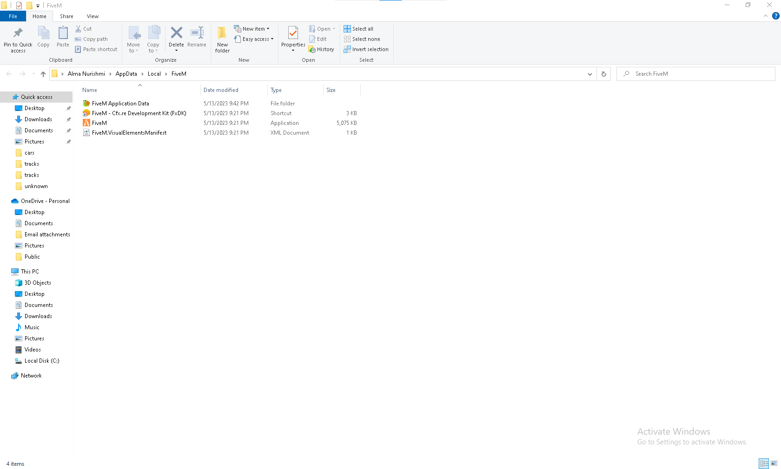The width and height of the screenshot is (781, 469).
Task: Click the Copy ribbon icon
Action: [43, 33]
